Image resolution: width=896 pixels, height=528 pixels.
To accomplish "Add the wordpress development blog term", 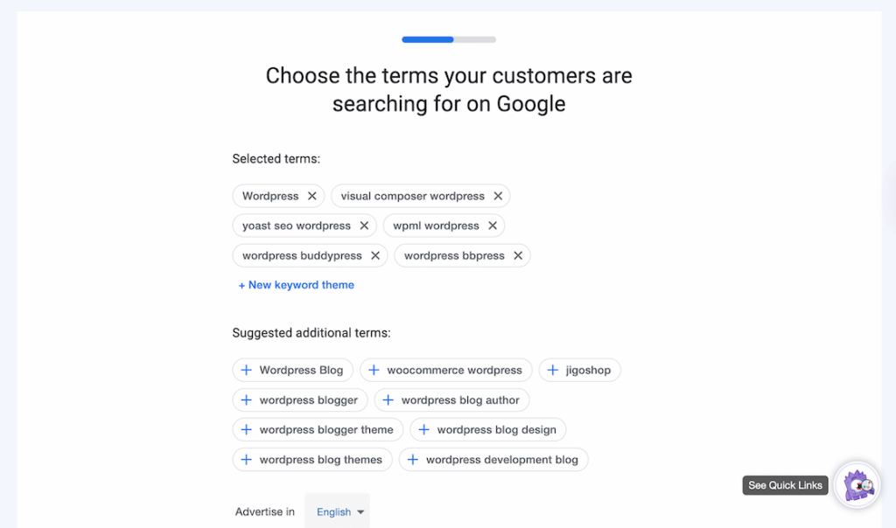I will (x=493, y=459).
